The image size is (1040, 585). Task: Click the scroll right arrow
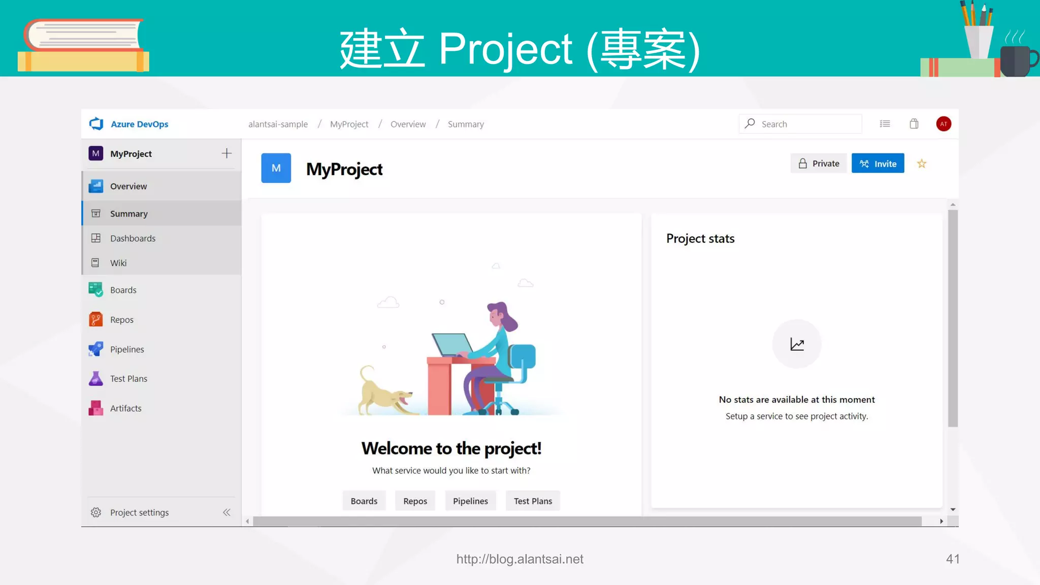941,521
